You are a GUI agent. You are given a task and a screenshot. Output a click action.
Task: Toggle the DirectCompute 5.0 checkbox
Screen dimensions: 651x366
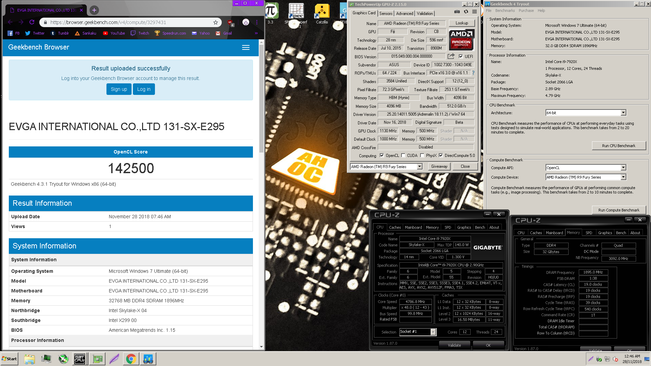441,156
